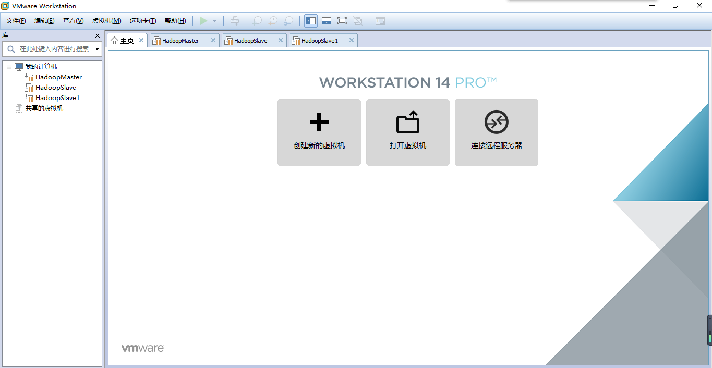
Task: Switch to the 主页 tab
Action: 127,41
